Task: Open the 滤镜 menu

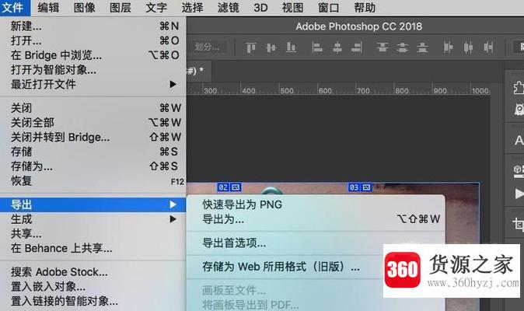Action: click(229, 7)
